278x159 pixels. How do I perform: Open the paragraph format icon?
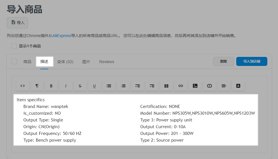tap(37, 86)
